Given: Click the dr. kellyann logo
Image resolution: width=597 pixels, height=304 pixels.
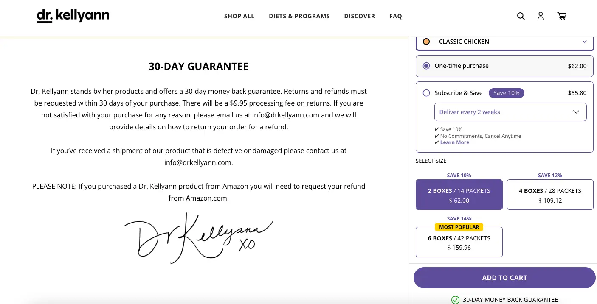Looking at the screenshot, I should tap(73, 16).
